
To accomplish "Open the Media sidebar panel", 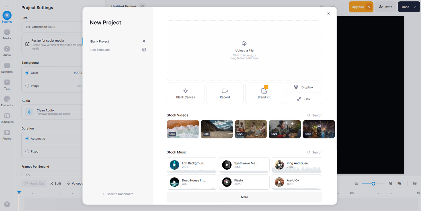I will [x=7, y=34].
